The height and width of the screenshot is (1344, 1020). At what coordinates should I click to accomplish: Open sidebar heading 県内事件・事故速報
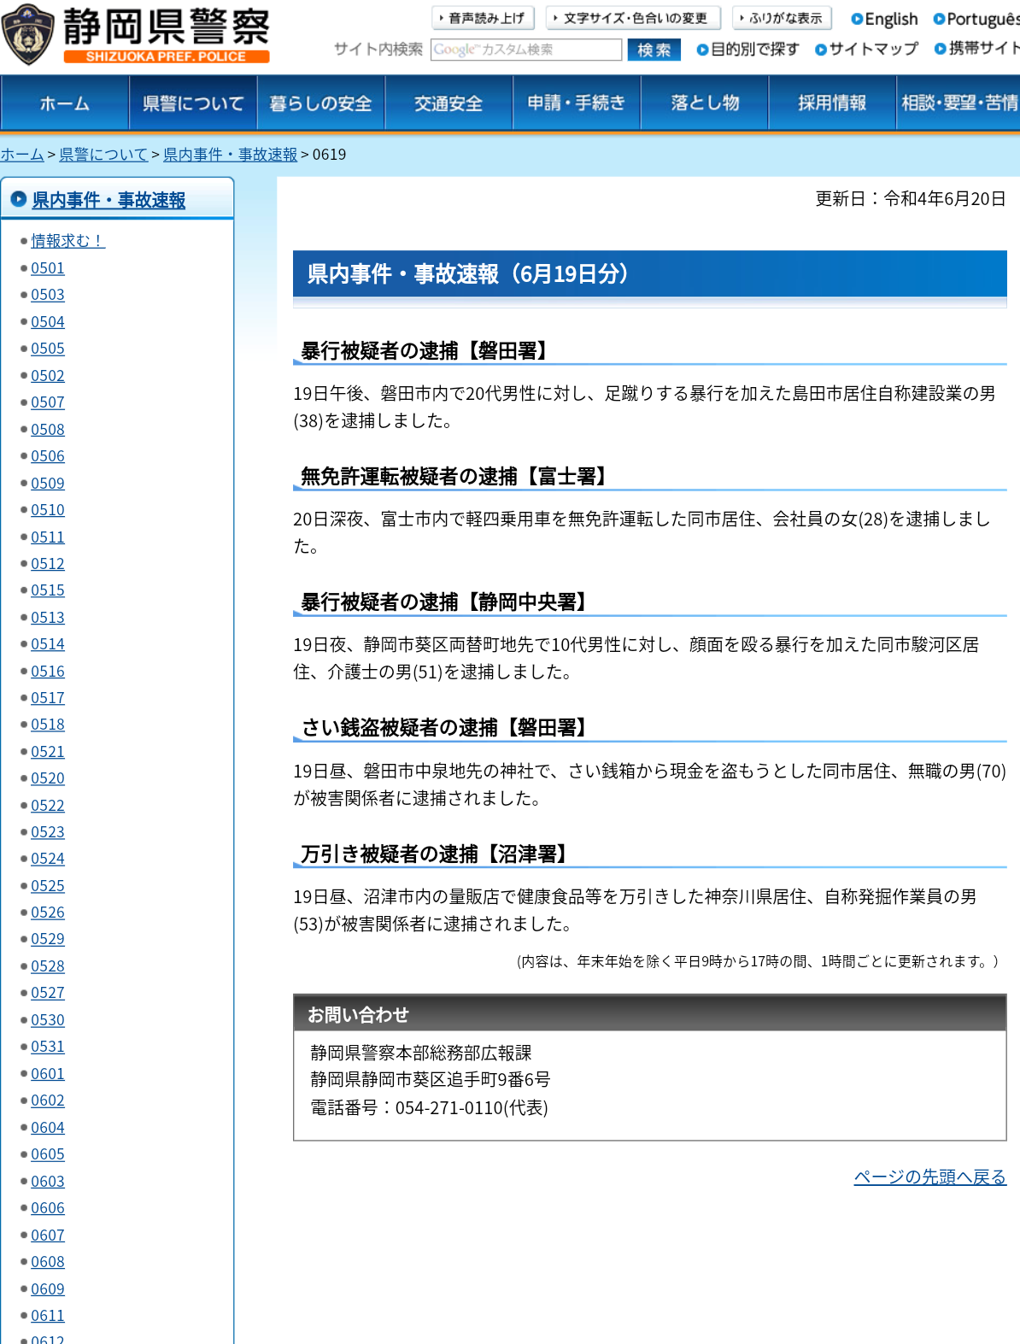pyautogui.click(x=108, y=200)
